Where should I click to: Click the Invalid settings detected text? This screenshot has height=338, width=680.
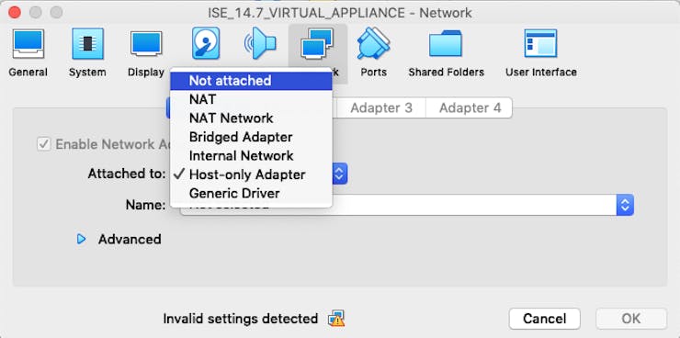click(240, 319)
